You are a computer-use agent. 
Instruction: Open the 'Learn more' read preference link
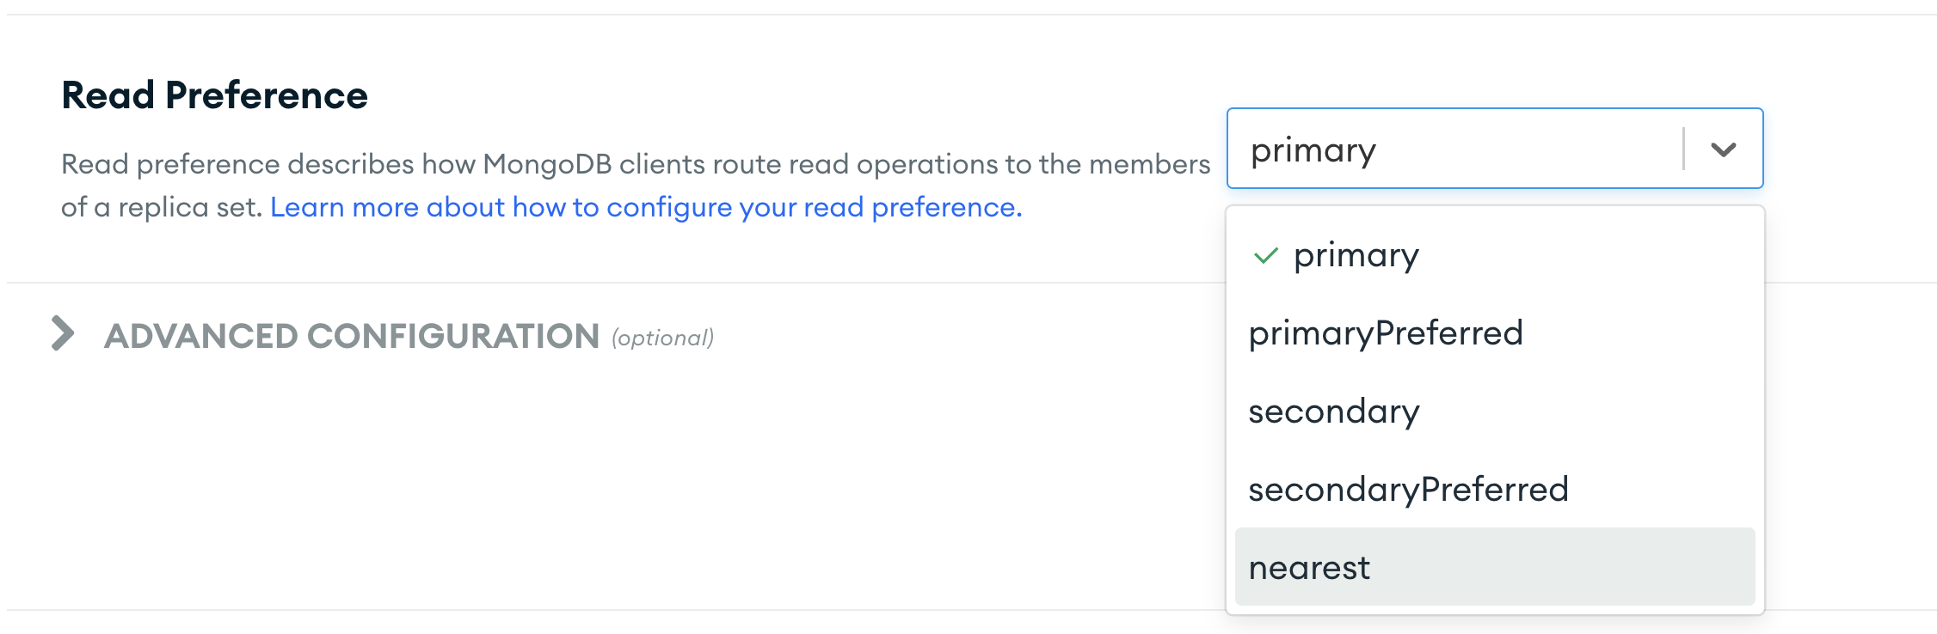646,207
